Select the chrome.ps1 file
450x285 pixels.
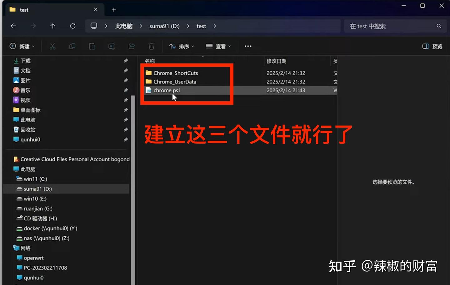click(167, 90)
